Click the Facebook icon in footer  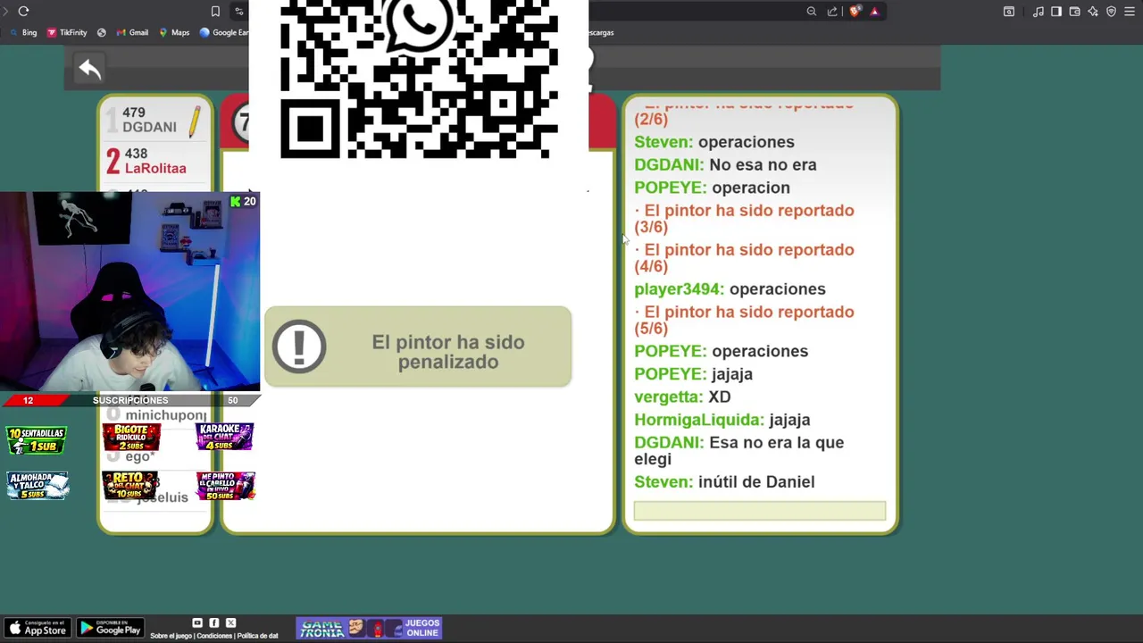[x=214, y=622]
